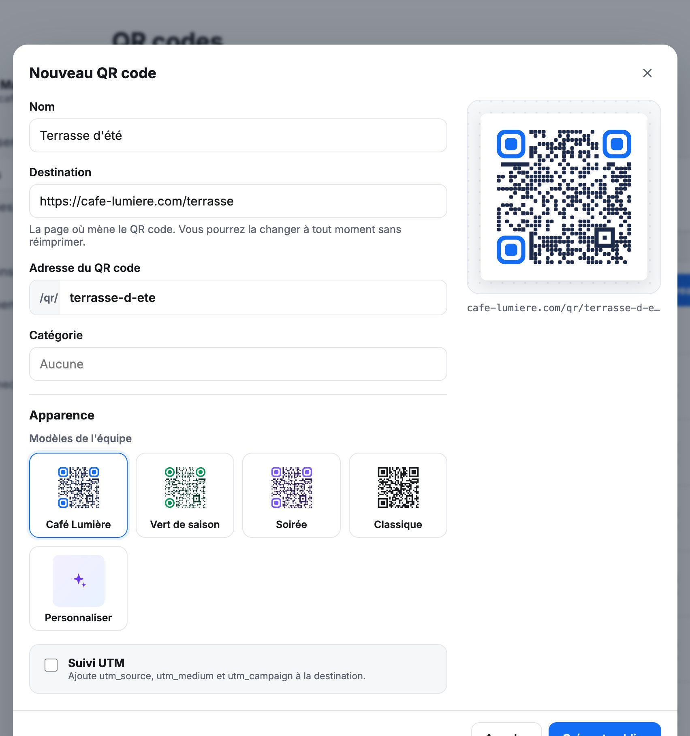The image size is (690, 736).
Task: Open the Catégorie dropdown
Action: (x=238, y=364)
